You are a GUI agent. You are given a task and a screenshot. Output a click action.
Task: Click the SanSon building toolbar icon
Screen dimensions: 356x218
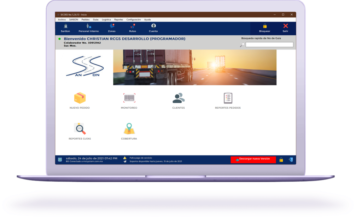[x=65, y=26]
